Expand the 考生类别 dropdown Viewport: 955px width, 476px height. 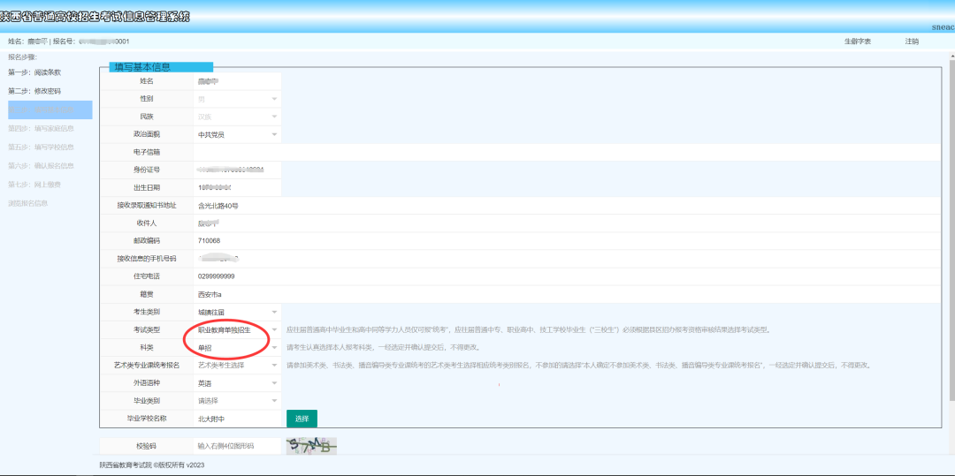click(x=274, y=312)
